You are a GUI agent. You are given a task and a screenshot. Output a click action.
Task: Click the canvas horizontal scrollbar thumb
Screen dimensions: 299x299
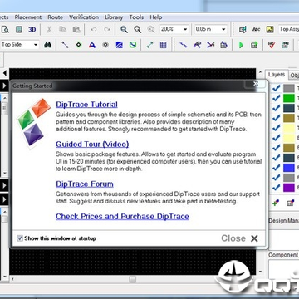(x=133, y=279)
